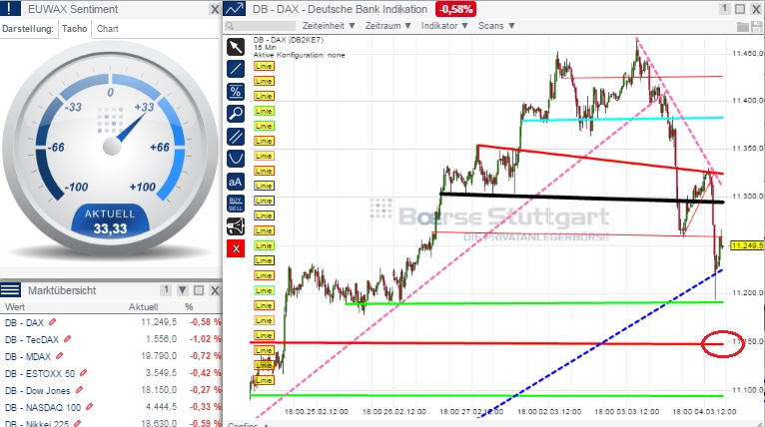Select the trend line drawing tool

point(236,69)
